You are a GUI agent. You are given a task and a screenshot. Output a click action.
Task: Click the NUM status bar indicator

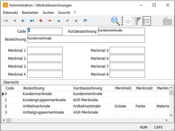[x=144, y=127]
